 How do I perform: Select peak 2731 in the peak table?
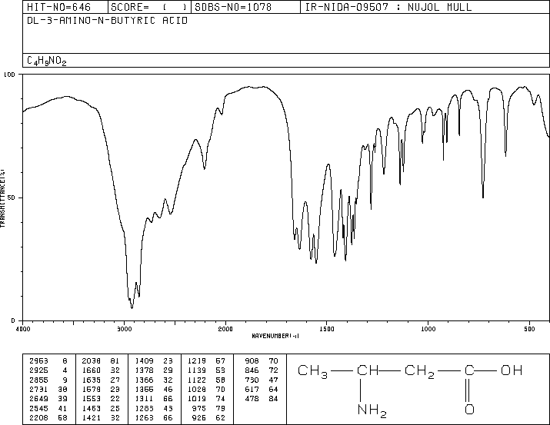point(39,389)
